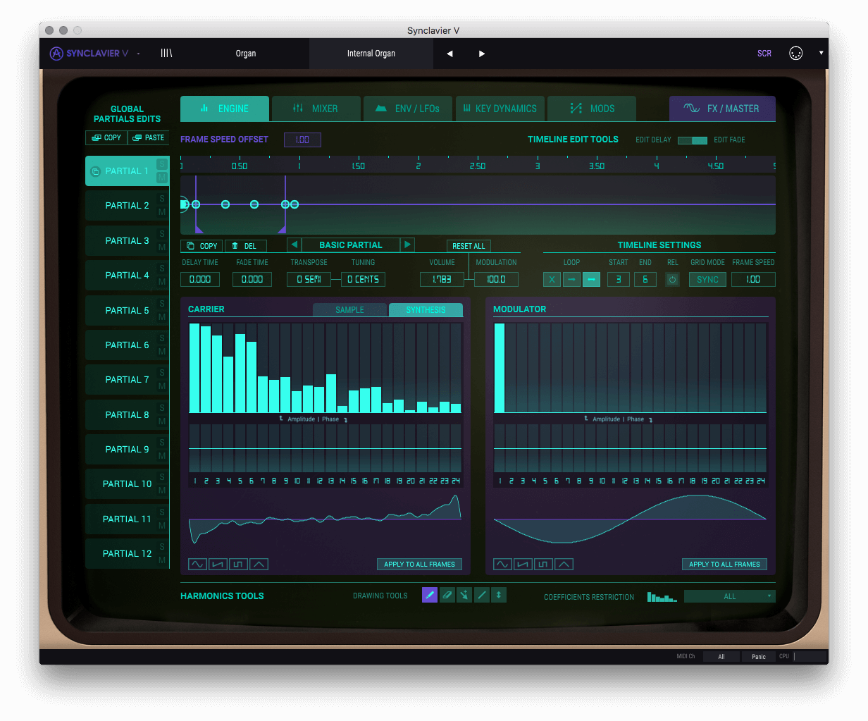The width and height of the screenshot is (868, 721).
Task: Apply modulator harmonics to all frames
Action: click(x=724, y=564)
